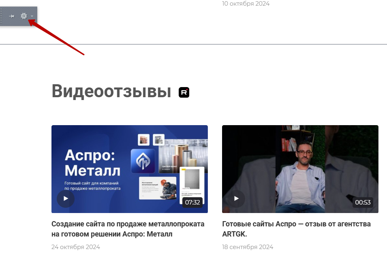The height and width of the screenshot is (260, 387).
Task: Play the Аспро: Металл video
Action: coord(66,198)
